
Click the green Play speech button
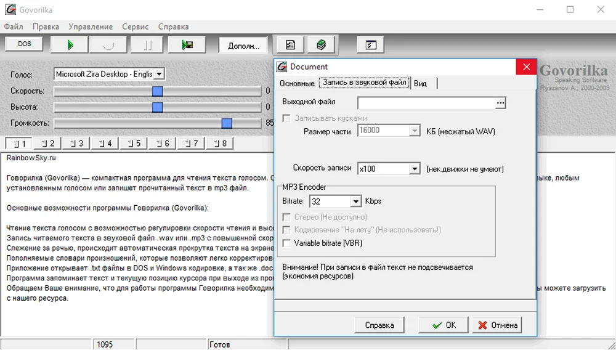coord(70,45)
